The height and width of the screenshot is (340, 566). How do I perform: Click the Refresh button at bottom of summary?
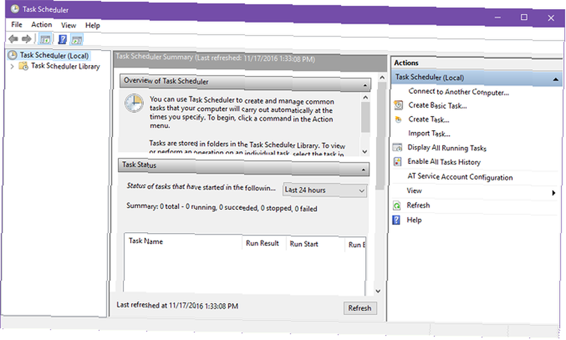tap(360, 308)
